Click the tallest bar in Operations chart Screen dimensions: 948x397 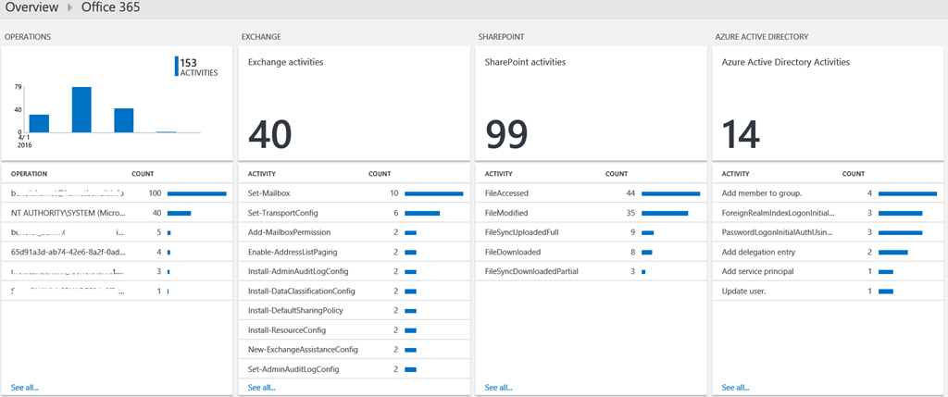tap(81, 109)
